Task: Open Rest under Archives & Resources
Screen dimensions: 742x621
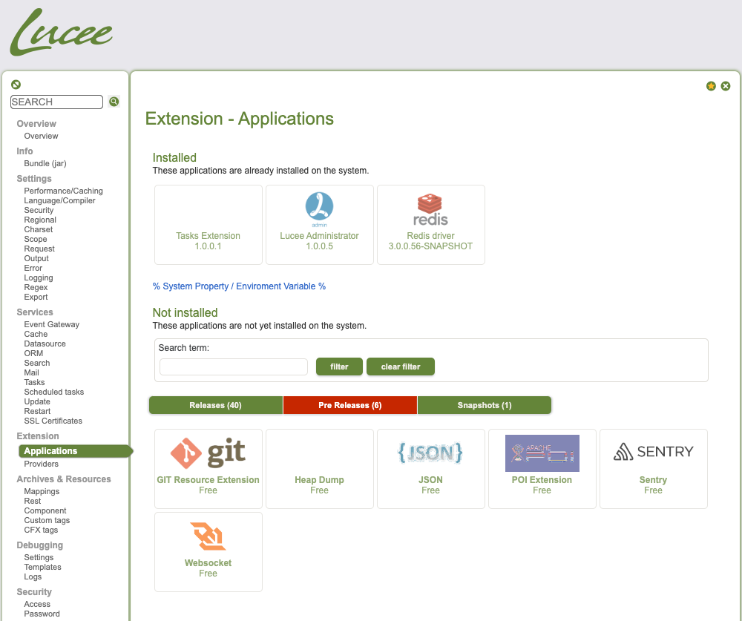Action: [33, 502]
